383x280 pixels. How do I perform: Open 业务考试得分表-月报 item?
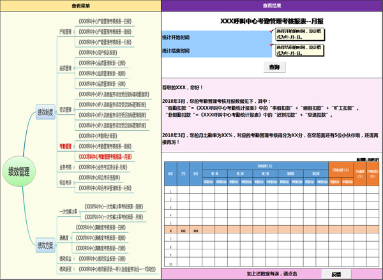(x=103, y=167)
